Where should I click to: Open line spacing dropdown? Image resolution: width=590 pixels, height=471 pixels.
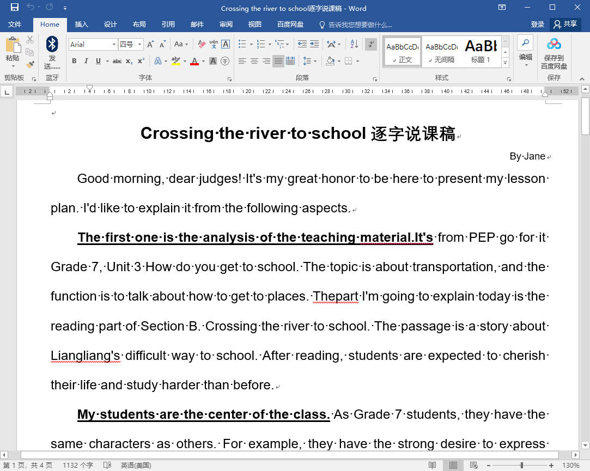[310, 61]
